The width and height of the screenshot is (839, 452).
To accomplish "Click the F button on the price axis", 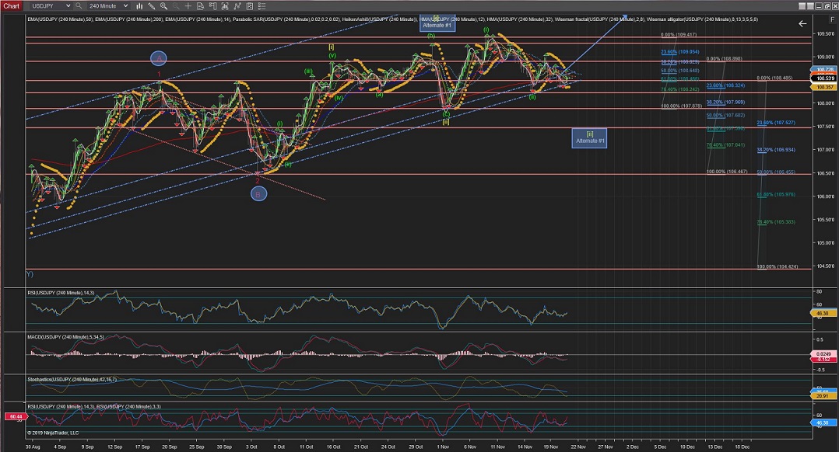I will 832,19.
